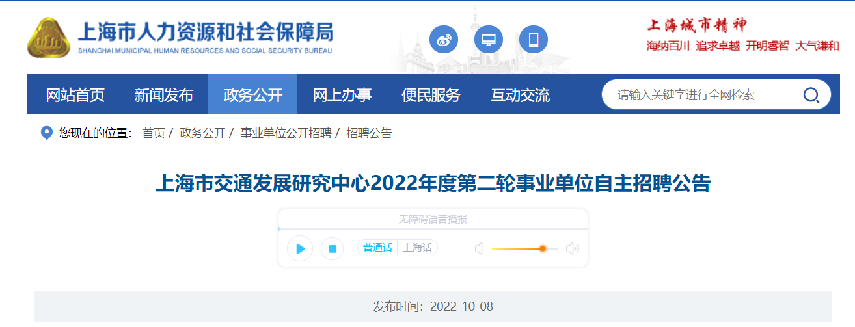Open 便民服务 nav tab
Screen dimensions: 855x327
coord(431,94)
